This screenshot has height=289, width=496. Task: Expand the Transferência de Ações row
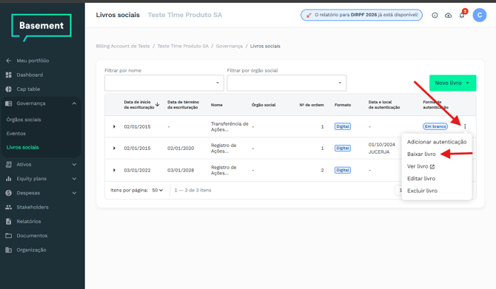coord(114,126)
